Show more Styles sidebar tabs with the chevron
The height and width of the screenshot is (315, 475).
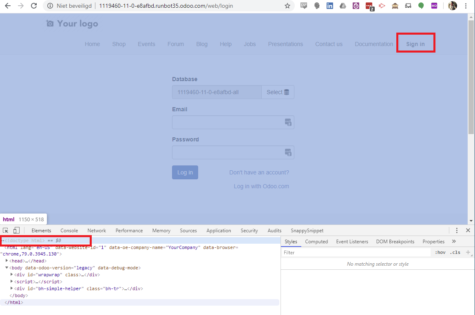coord(454,241)
